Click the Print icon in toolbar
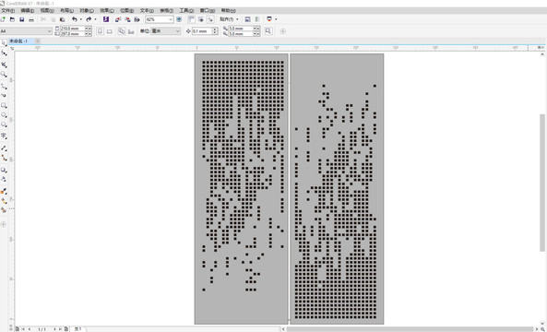Viewport: 547px width, 332px height. (x=31, y=19)
